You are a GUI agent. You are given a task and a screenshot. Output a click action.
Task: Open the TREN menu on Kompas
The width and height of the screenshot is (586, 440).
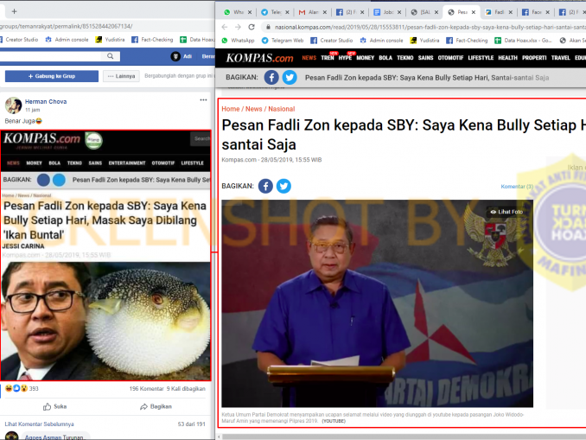[328, 58]
